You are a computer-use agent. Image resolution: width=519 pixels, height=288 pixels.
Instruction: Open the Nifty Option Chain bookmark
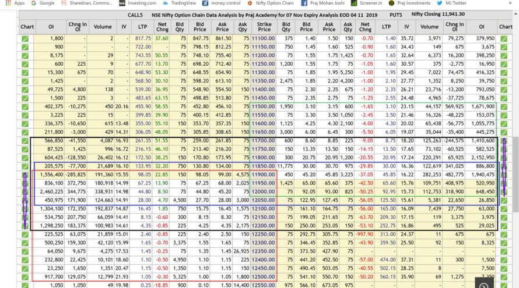point(271,3)
